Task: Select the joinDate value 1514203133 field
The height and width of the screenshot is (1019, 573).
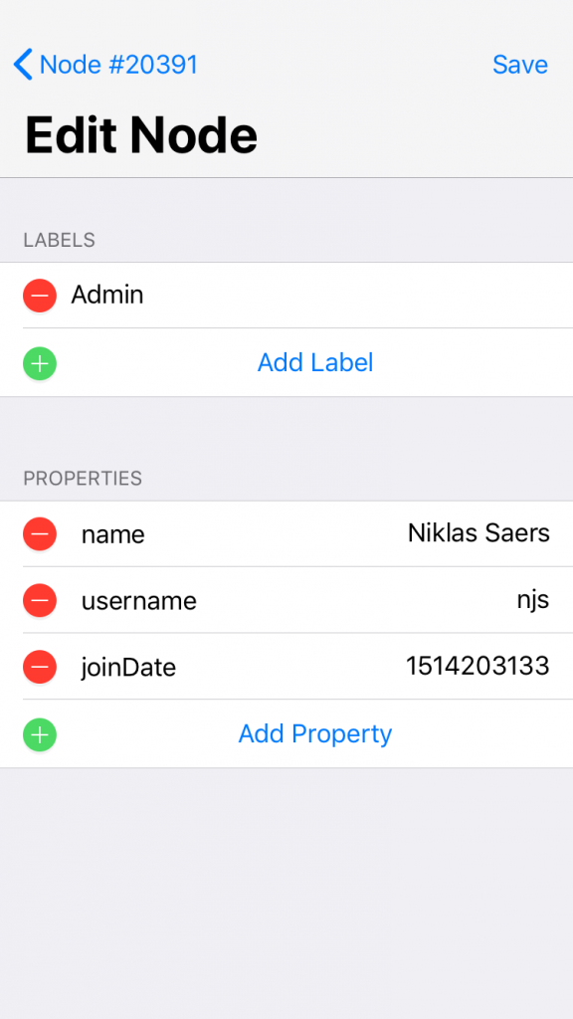Action: pos(478,667)
